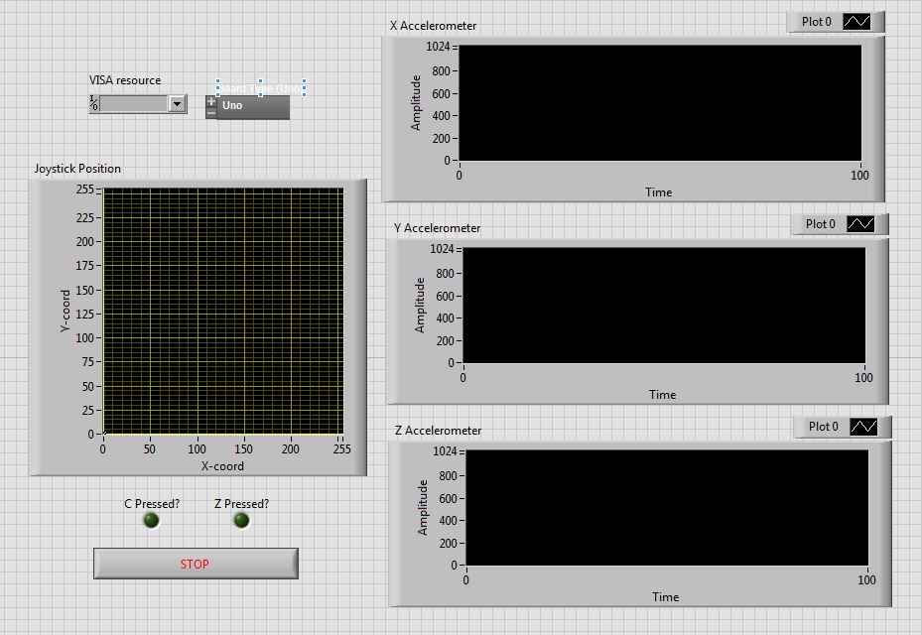The width and height of the screenshot is (922, 635).
Task: Click the Y Accelerometer chart plot area
Action: pyautogui.click(x=663, y=305)
